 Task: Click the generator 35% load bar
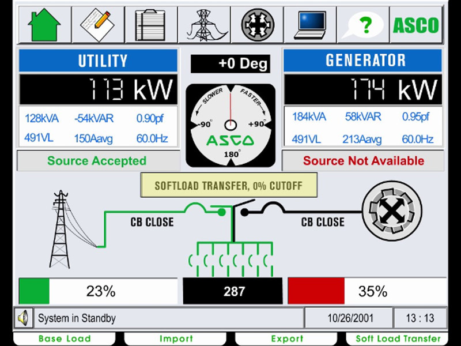coord(366,291)
